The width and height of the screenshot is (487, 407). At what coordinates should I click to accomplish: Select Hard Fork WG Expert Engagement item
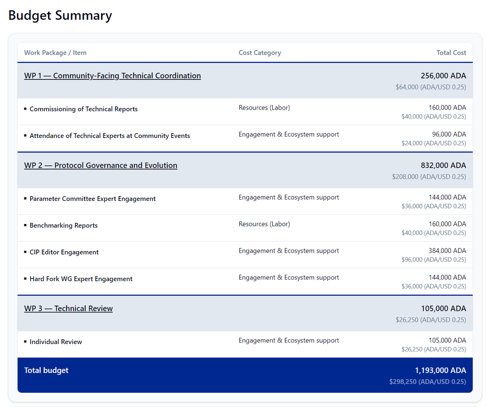click(81, 279)
